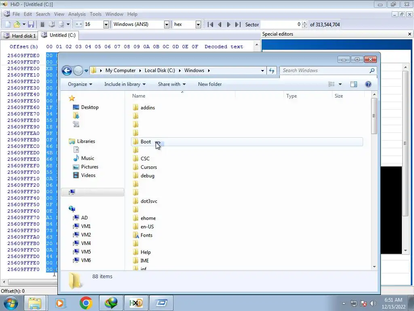Click the Google Chrome taskbar icon
The image size is (414, 311).
86,303
